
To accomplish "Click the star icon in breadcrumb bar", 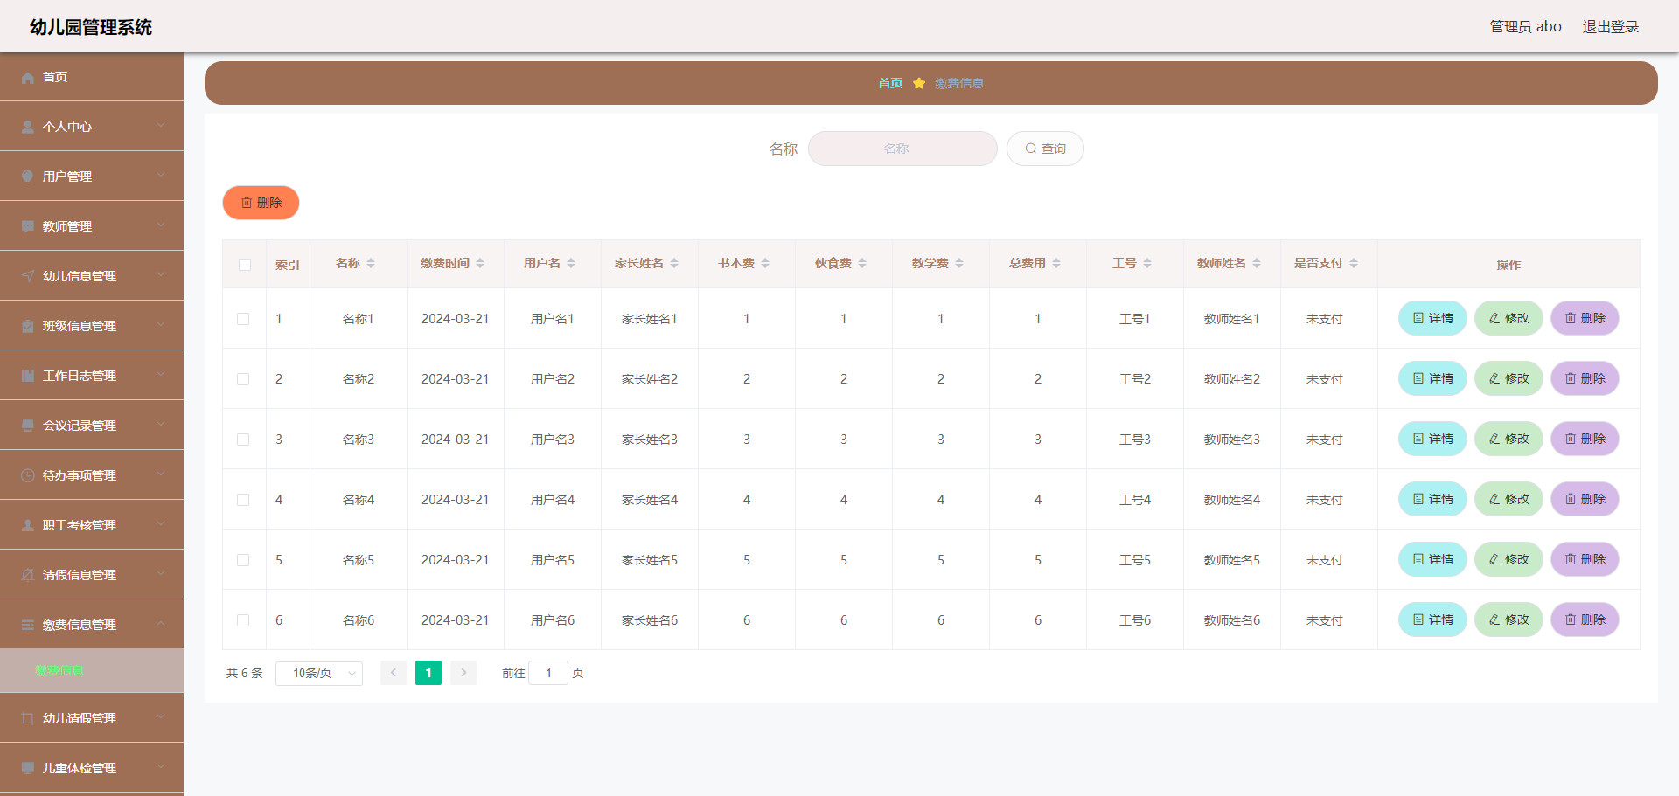I will tap(919, 84).
